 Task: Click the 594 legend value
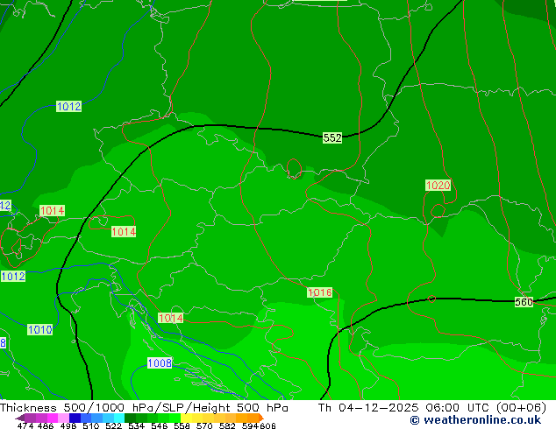250,425
